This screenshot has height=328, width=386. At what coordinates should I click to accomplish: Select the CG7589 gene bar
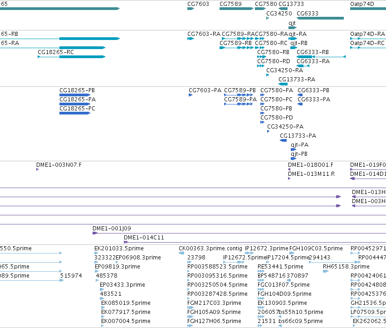(236, 9)
